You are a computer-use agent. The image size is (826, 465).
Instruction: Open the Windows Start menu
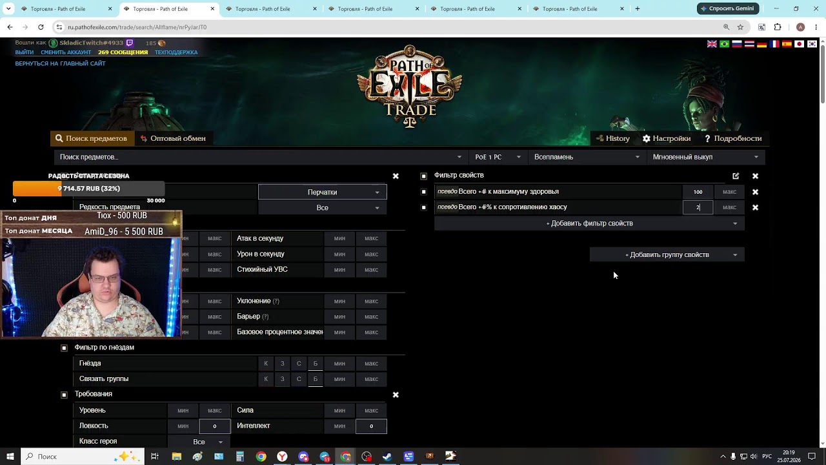(x=10, y=457)
